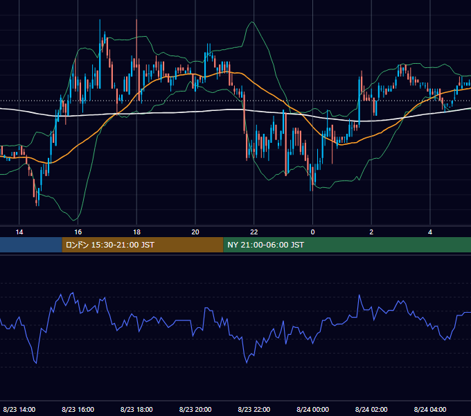Image resolution: width=471 pixels, height=416 pixels.
Task: Click the ロンドン 15:30-21:00 JST session bar
Action: (143, 245)
